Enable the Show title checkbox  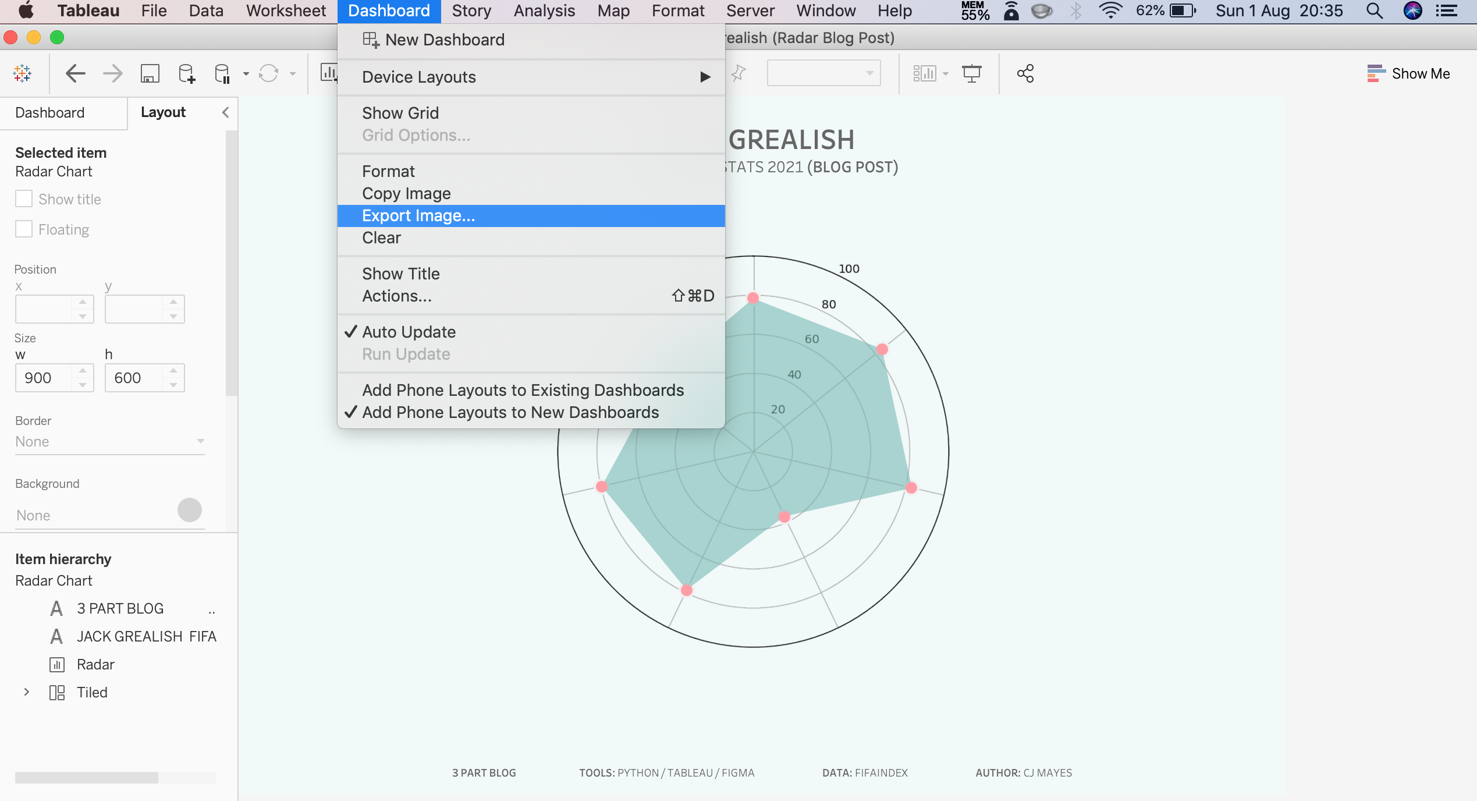coord(24,199)
